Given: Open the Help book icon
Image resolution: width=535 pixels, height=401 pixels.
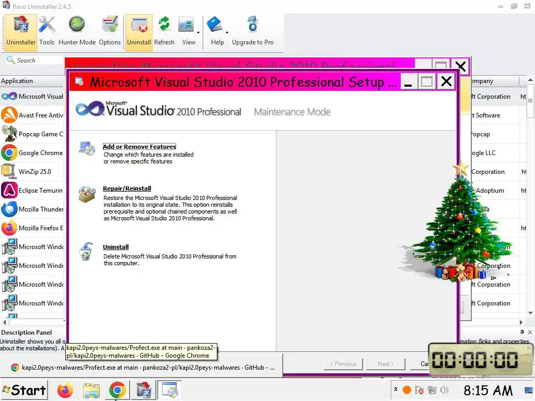Looking at the screenshot, I should [x=215, y=31].
